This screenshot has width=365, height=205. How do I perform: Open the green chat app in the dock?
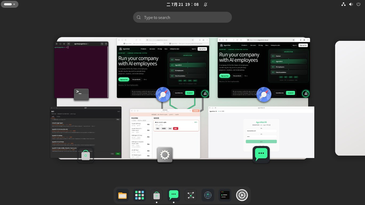174,195
